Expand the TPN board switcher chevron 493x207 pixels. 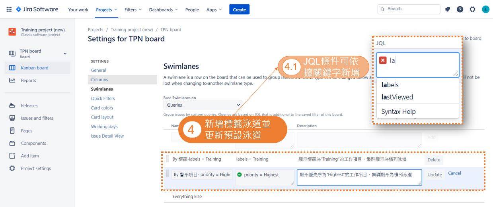[x=65, y=54]
